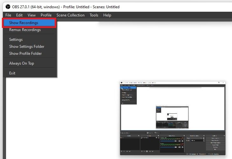Pop out the Scene Transitions dock icon in previewed OBS
The width and height of the screenshot is (232, 159).
pyautogui.click(x=204, y=136)
